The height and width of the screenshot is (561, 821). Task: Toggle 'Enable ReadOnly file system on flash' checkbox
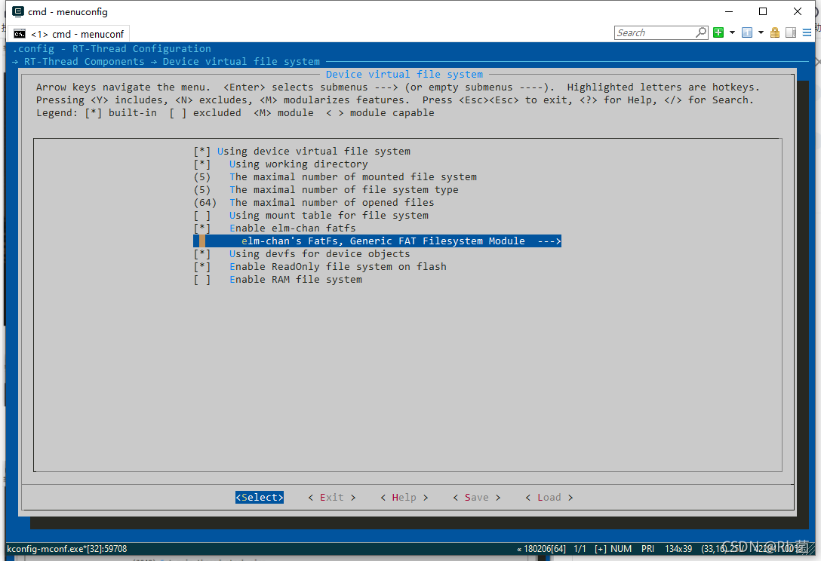pos(202,267)
